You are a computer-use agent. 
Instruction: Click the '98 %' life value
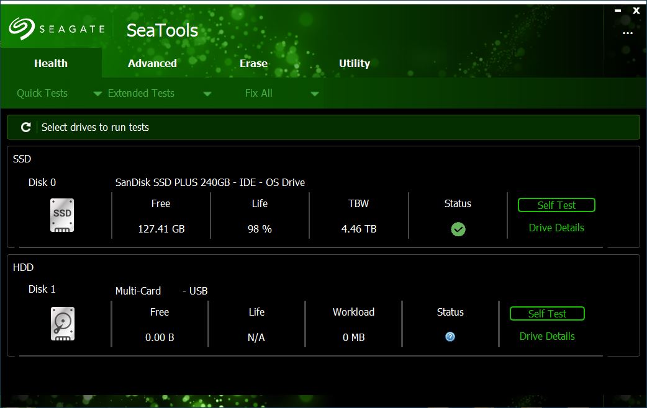(260, 229)
